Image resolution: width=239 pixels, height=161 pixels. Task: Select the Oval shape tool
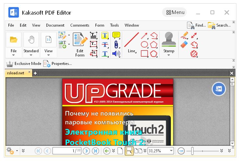click(x=145, y=44)
